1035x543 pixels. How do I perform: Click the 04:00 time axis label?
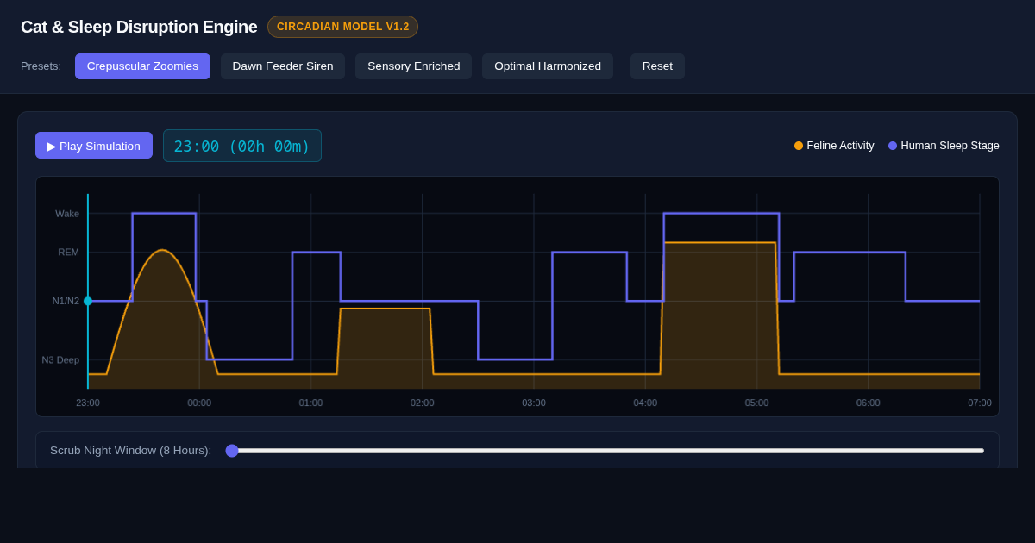645,403
